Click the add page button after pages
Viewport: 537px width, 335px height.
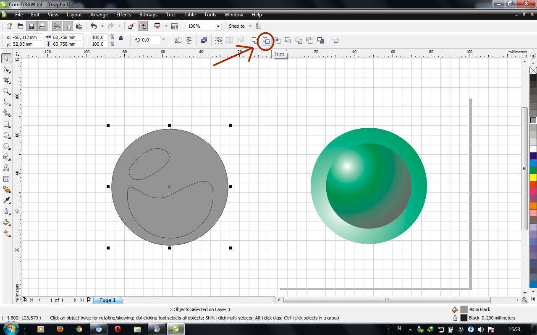(x=89, y=300)
